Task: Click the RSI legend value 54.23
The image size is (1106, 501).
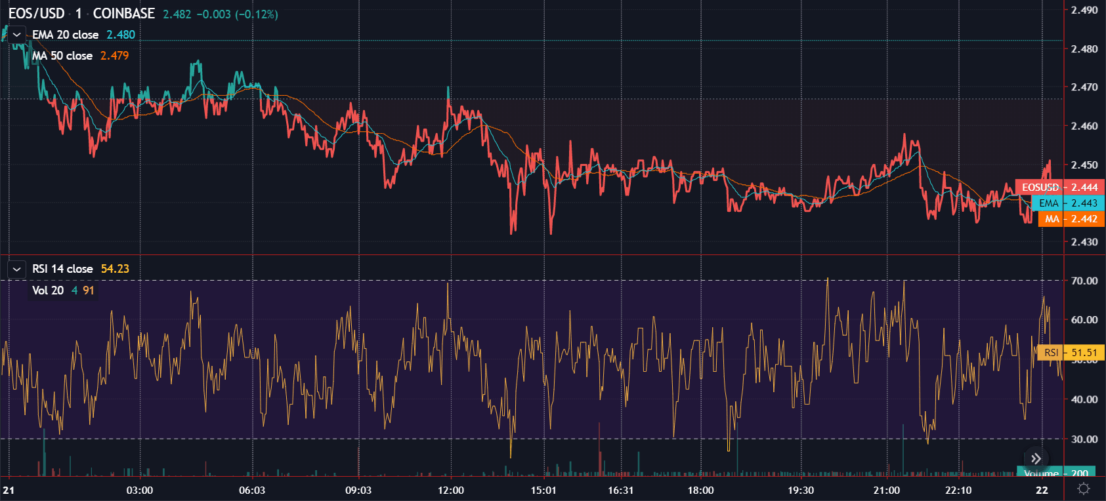Action: [x=116, y=269]
